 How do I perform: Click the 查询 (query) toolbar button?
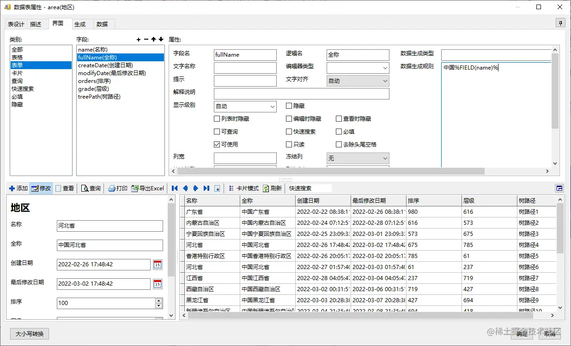[91, 188]
